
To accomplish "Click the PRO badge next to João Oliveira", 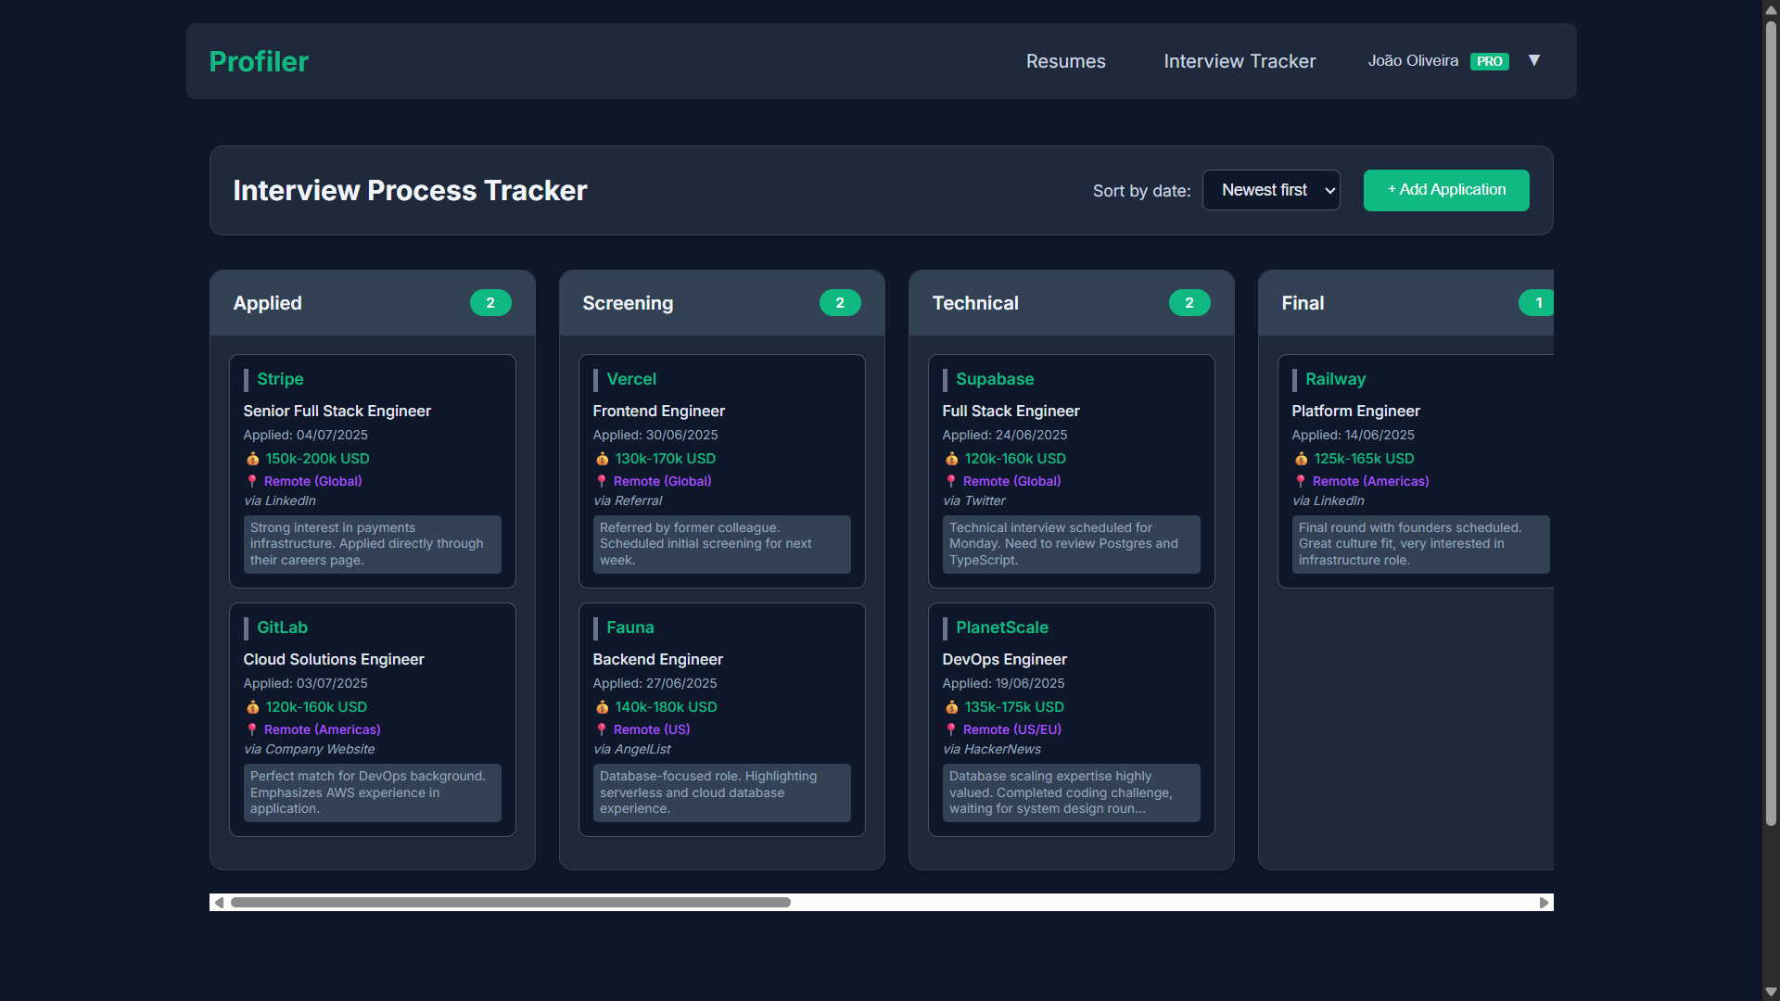I will 1489,61.
